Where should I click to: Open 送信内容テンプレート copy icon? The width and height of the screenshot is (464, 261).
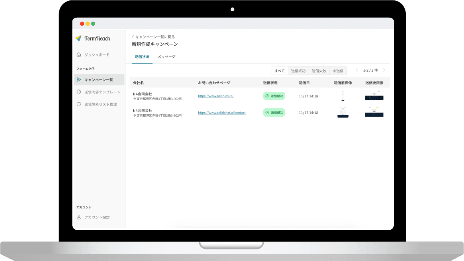[79, 92]
